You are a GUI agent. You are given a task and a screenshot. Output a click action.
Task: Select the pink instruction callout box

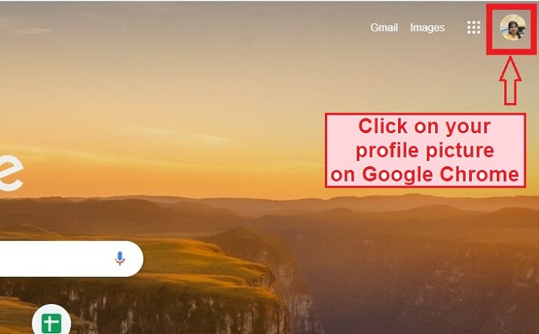click(425, 151)
